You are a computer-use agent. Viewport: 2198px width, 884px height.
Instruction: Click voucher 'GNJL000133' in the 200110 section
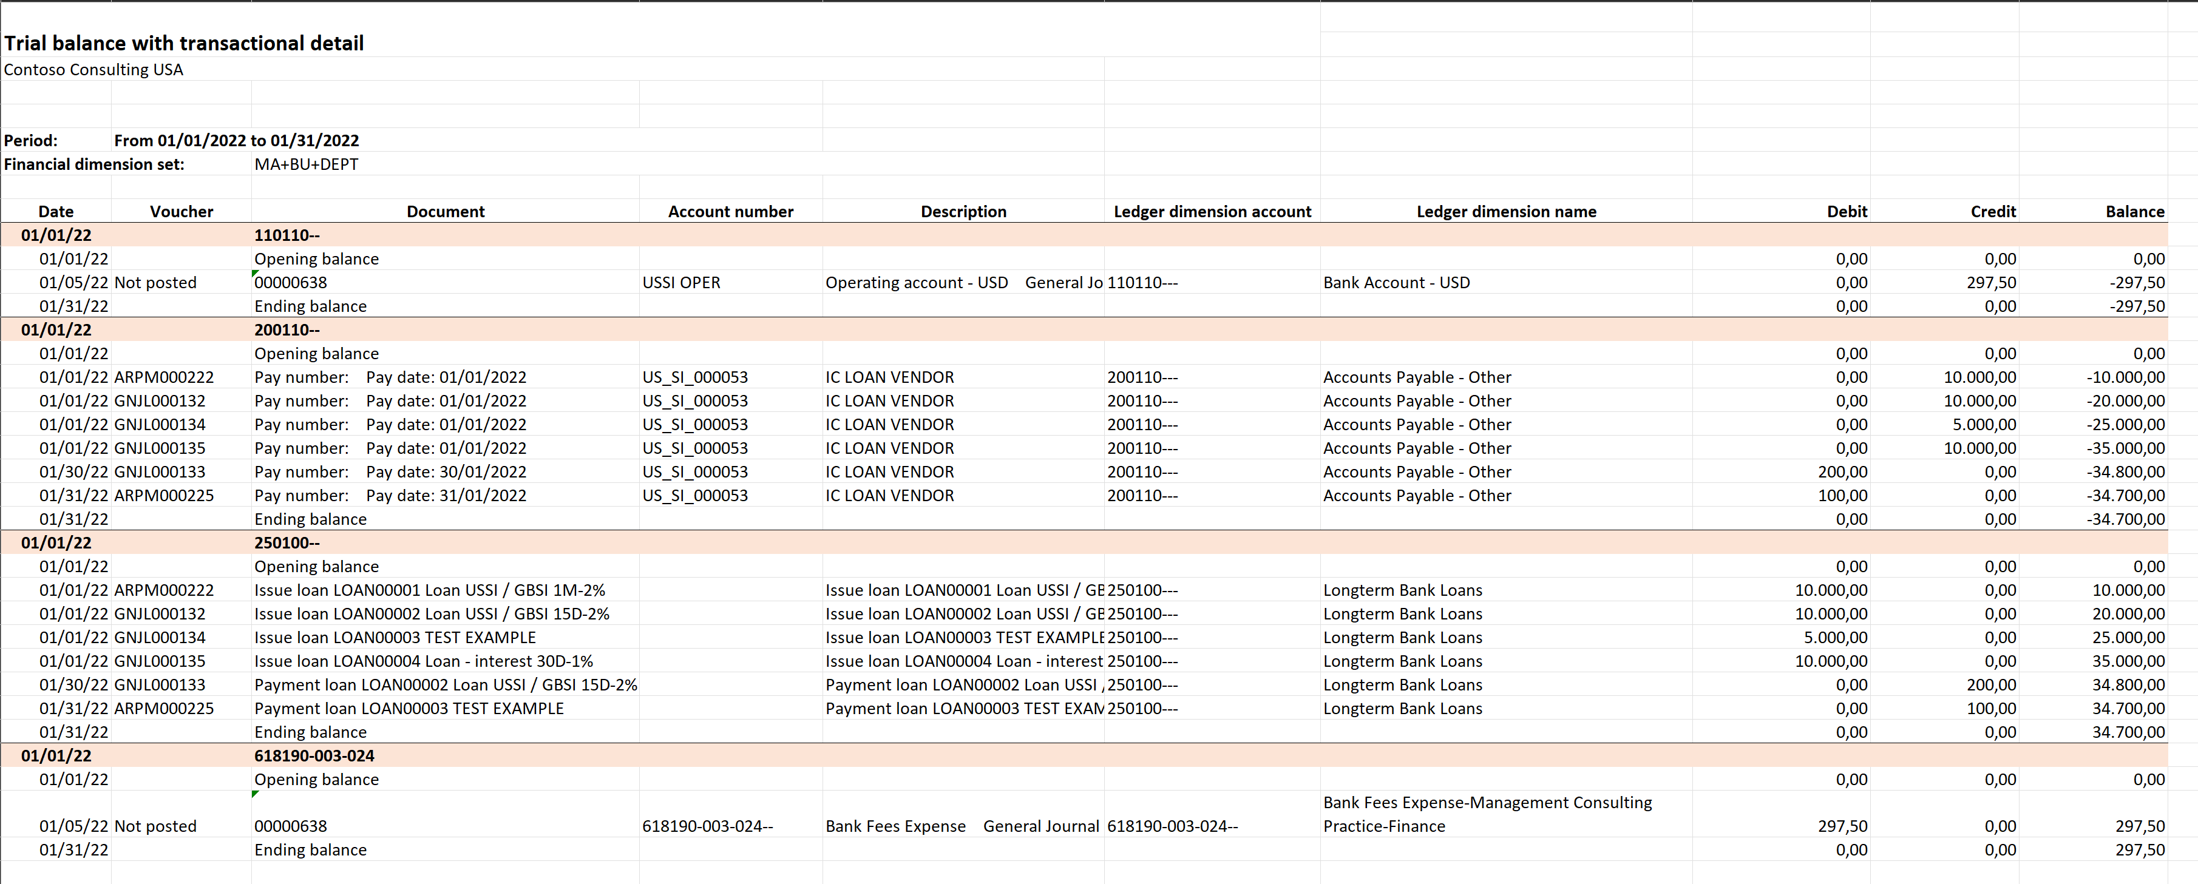click(160, 472)
